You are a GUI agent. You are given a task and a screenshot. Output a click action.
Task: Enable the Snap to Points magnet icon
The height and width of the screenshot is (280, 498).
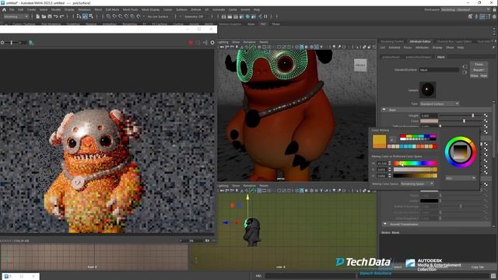point(121,16)
